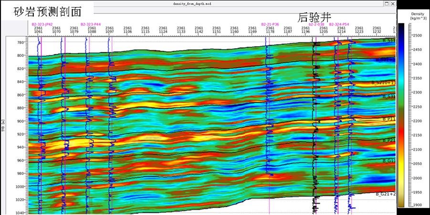Click trace axis label 1196
The height and width of the screenshot is (215, 430).
tap(306, 31)
